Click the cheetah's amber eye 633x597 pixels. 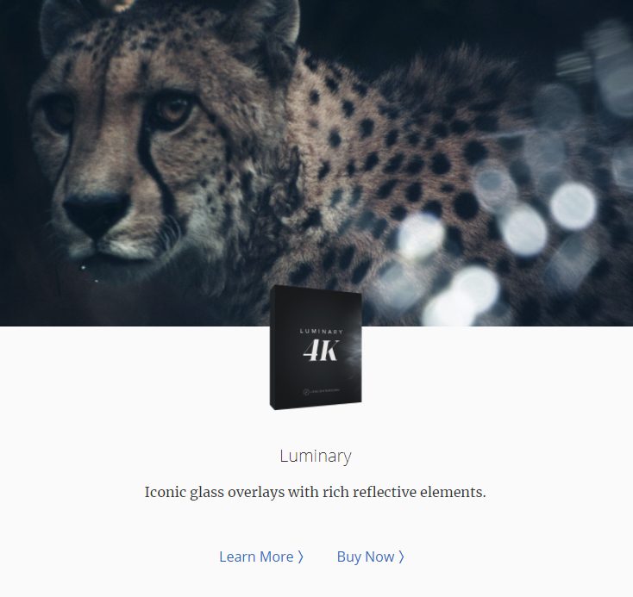[x=172, y=110]
